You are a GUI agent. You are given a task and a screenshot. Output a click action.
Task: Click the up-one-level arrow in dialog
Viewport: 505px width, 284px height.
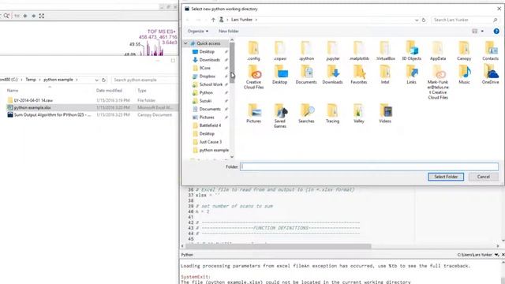[x=213, y=20]
